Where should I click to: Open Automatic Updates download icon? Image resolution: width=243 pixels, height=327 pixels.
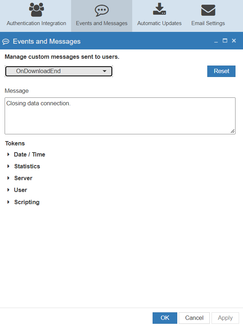[159, 9]
